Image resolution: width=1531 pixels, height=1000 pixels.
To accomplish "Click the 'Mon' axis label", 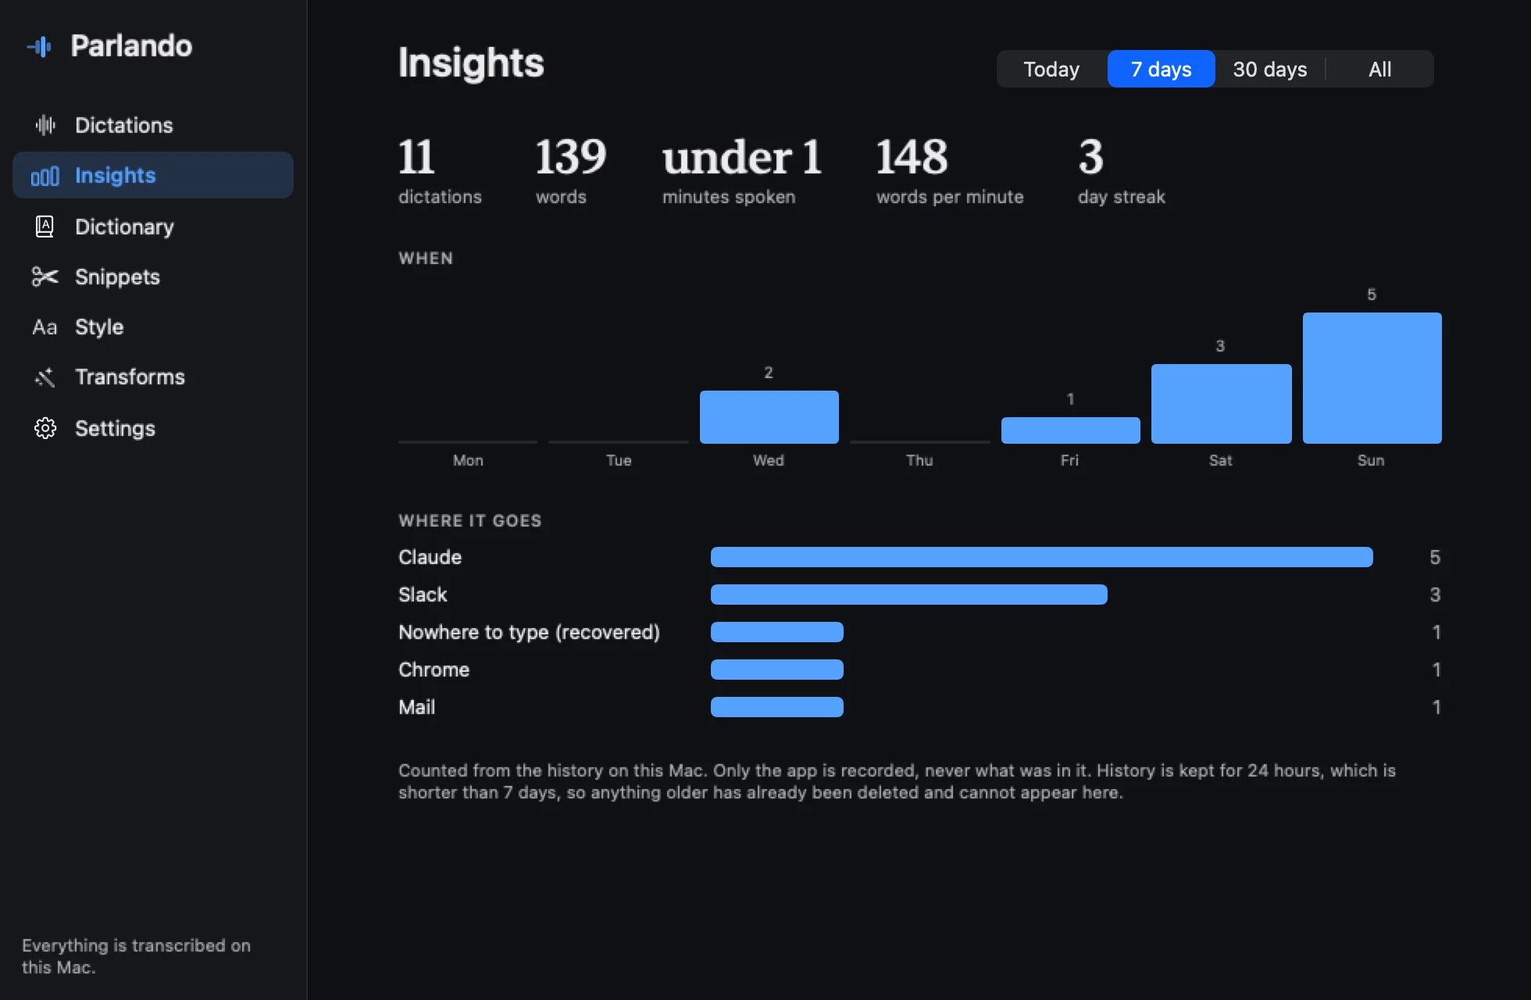I will point(468,460).
